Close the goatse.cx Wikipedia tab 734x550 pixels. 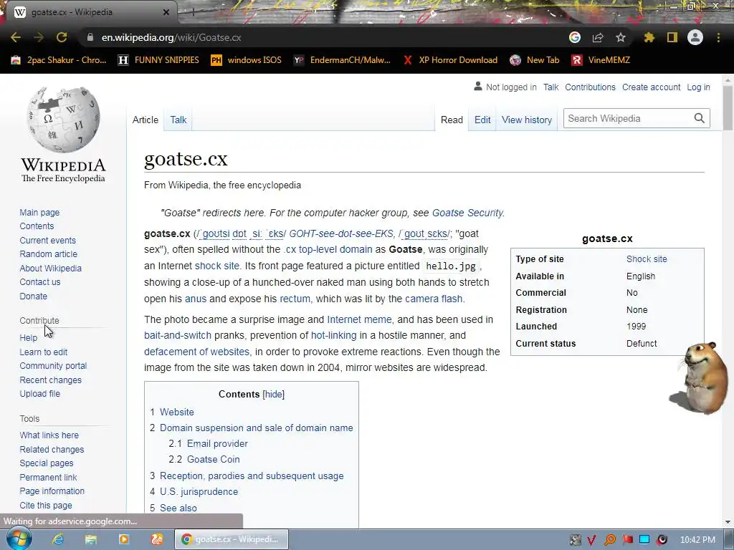[x=166, y=13]
